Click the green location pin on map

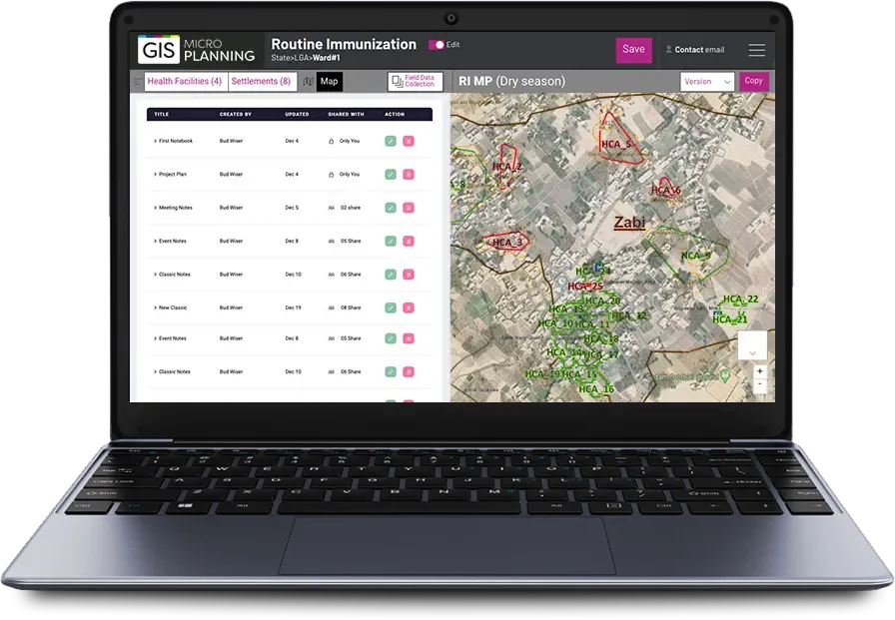click(x=725, y=375)
